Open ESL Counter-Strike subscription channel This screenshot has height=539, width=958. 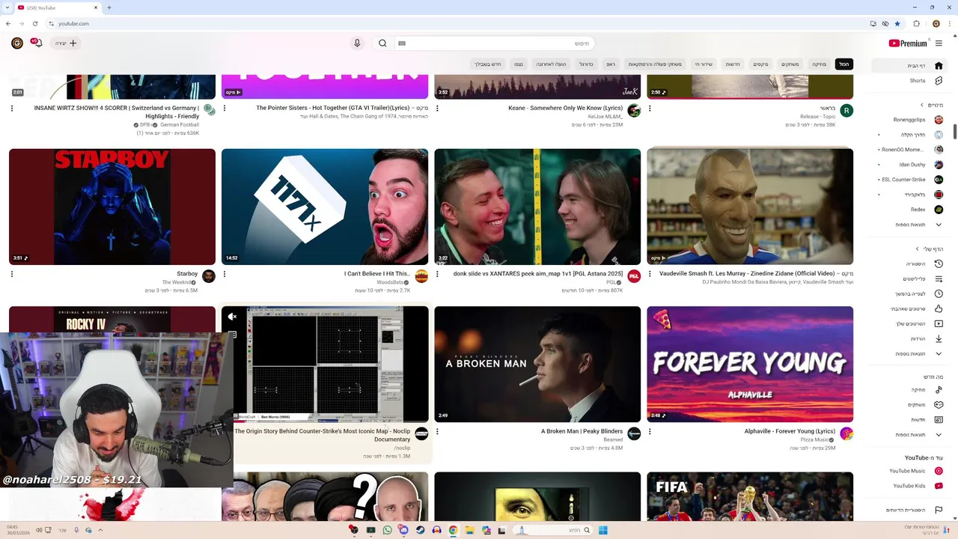click(909, 180)
